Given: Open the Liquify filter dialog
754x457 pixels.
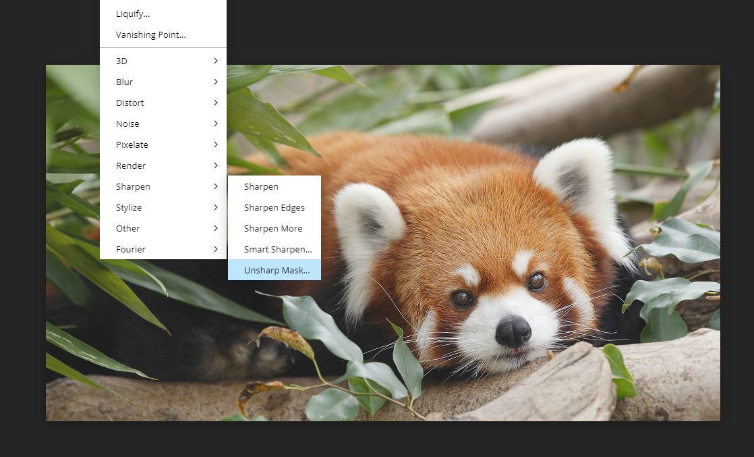Looking at the screenshot, I should click(133, 14).
